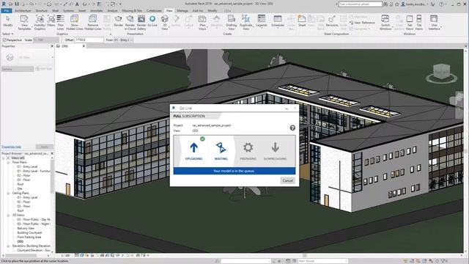Viewport: 469px width, 264px height.
Task: Select 'Balcony View' in Project Browser
Action: point(26,228)
